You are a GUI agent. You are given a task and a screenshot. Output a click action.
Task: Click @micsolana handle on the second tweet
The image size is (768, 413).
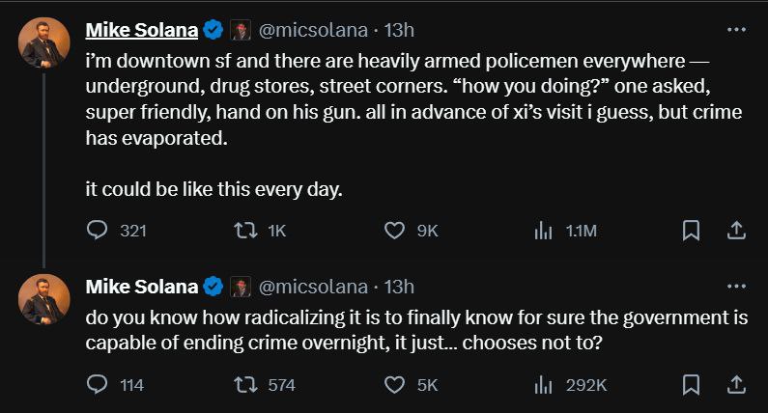314,287
